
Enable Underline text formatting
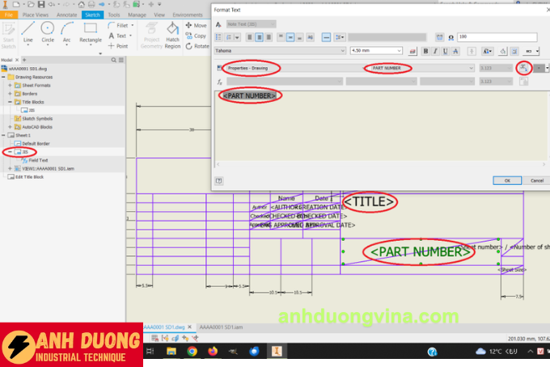point(446,51)
